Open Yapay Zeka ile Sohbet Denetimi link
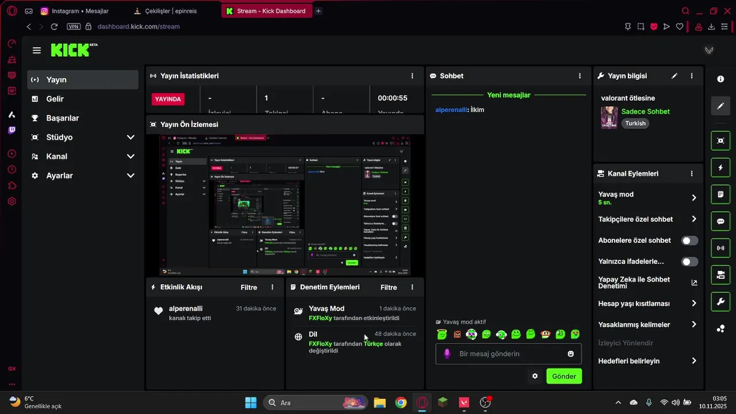 [647, 282]
